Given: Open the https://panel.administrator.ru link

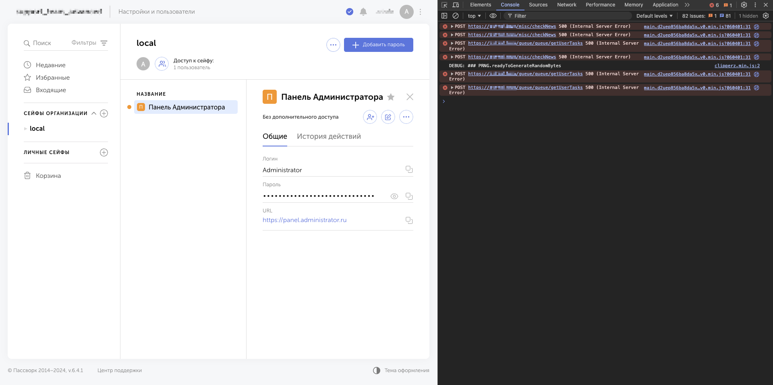Looking at the screenshot, I should coord(305,220).
